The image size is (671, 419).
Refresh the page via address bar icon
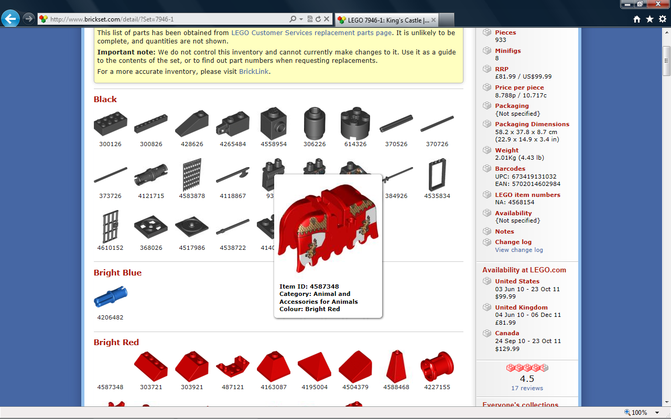[x=318, y=19]
